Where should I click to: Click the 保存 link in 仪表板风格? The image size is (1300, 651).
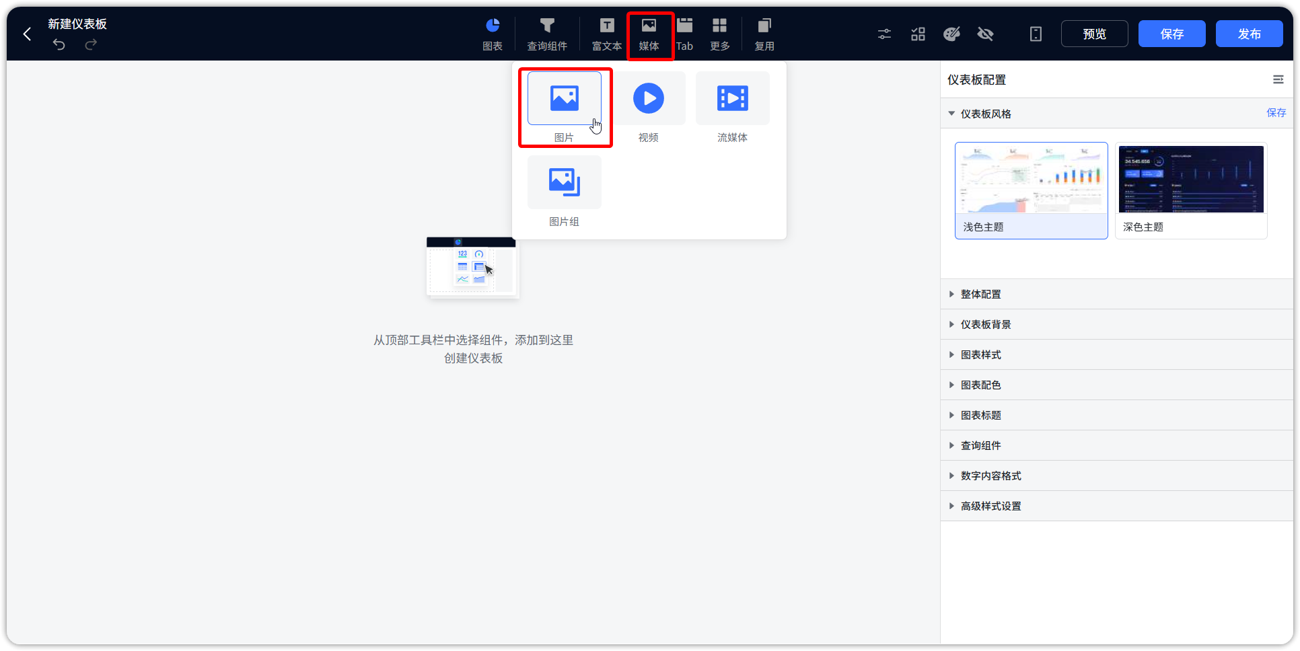[x=1276, y=113]
